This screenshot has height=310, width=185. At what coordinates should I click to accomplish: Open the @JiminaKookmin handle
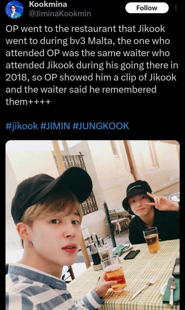tap(60, 14)
